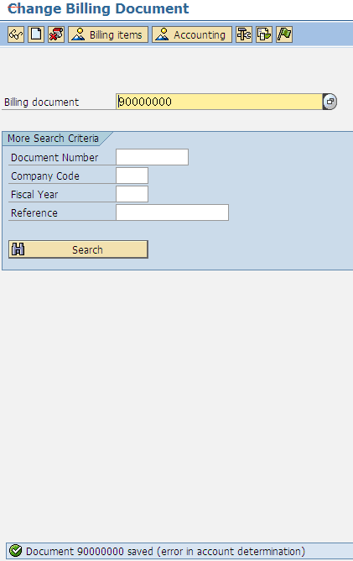Click the red X cancel document icon
This screenshot has width=353, height=561.
[56, 34]
